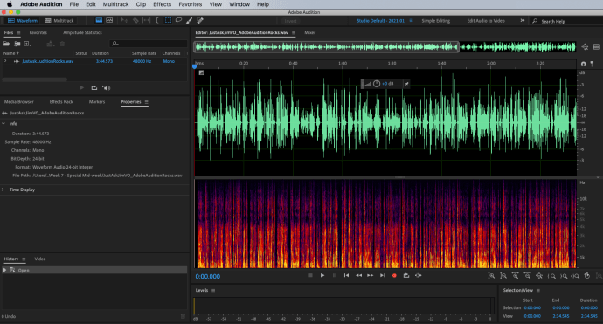This screenshot has width=603, height=324.
Task: Toggle loop playback icon in transport
Action: 406,276
